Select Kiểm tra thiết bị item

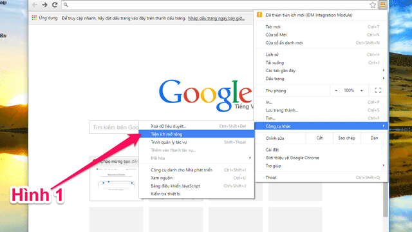[x=196, y=194]
